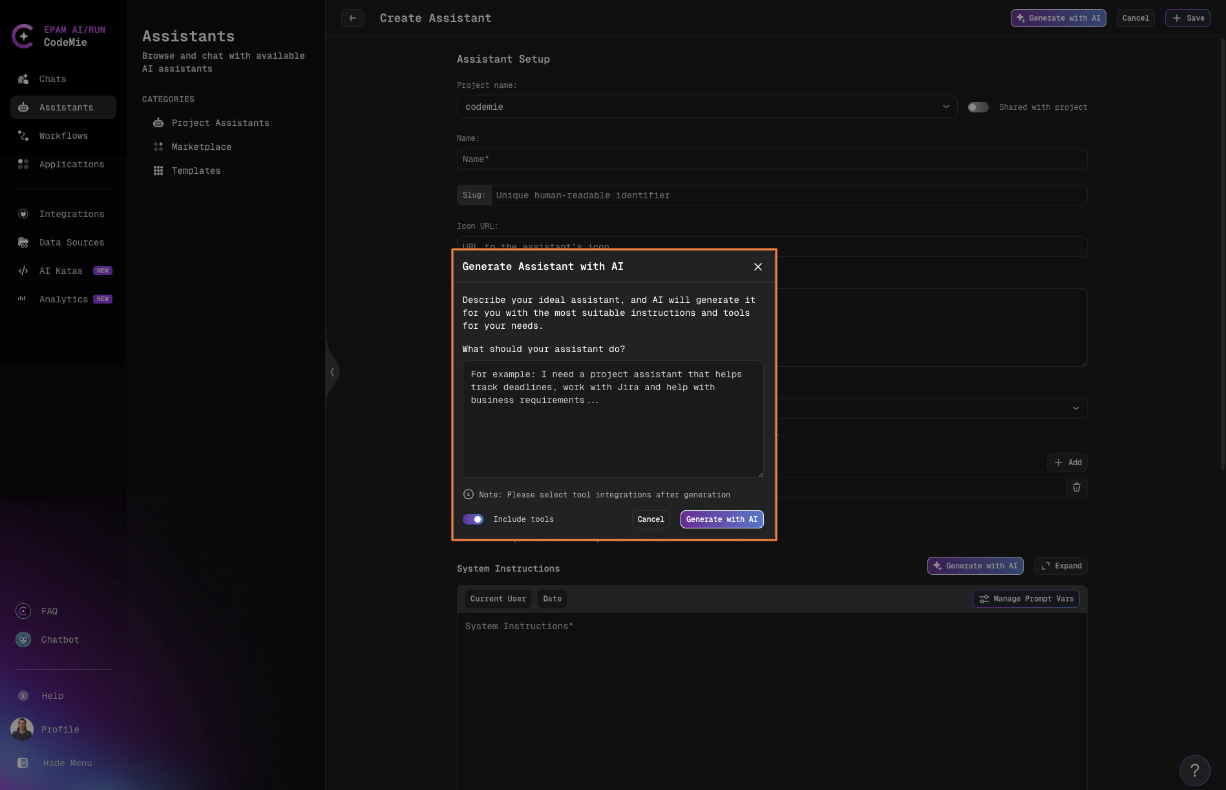
Task: Select the Assistants icon in sidebar
Action: 23,107
